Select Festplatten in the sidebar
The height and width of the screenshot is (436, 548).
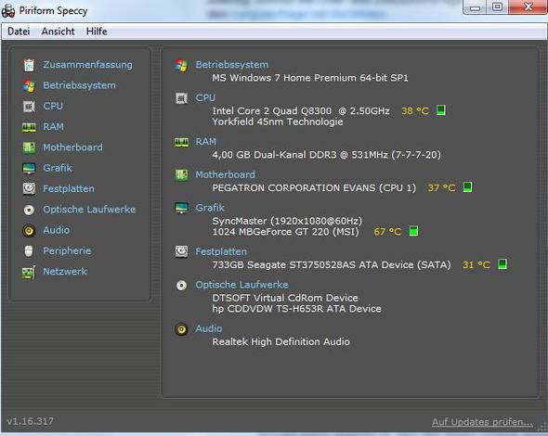click(69, 189)
